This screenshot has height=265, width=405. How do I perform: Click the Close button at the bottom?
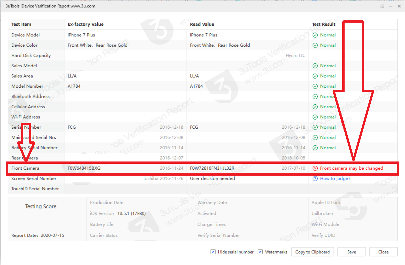[x=383, y=252]
